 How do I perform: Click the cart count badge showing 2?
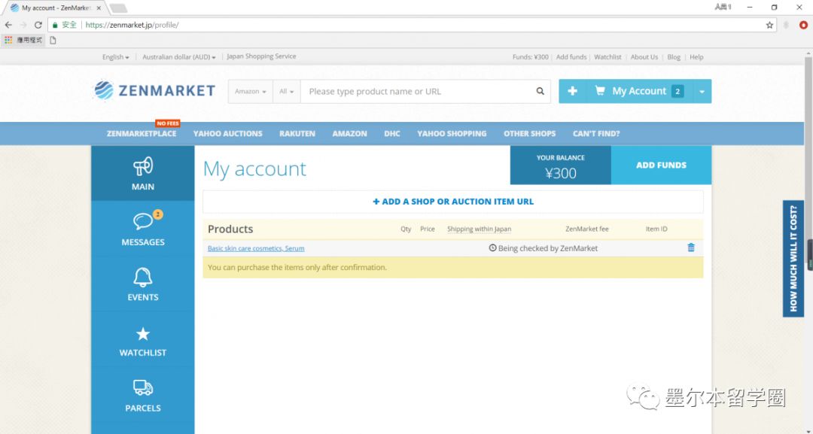pyautogui.click(x=677, y=91)
